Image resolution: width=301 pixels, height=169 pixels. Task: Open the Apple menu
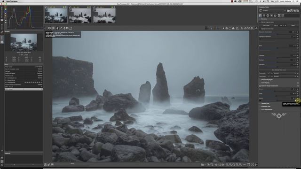click(3, 1)
